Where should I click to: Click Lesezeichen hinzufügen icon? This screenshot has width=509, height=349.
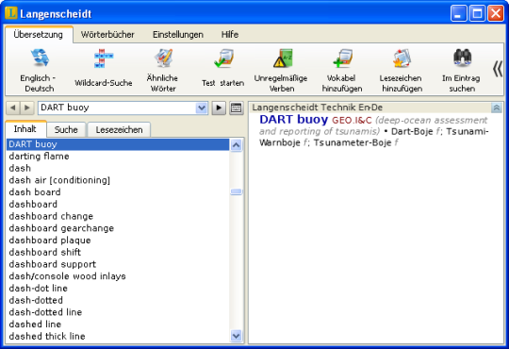[x=402, y=58]
